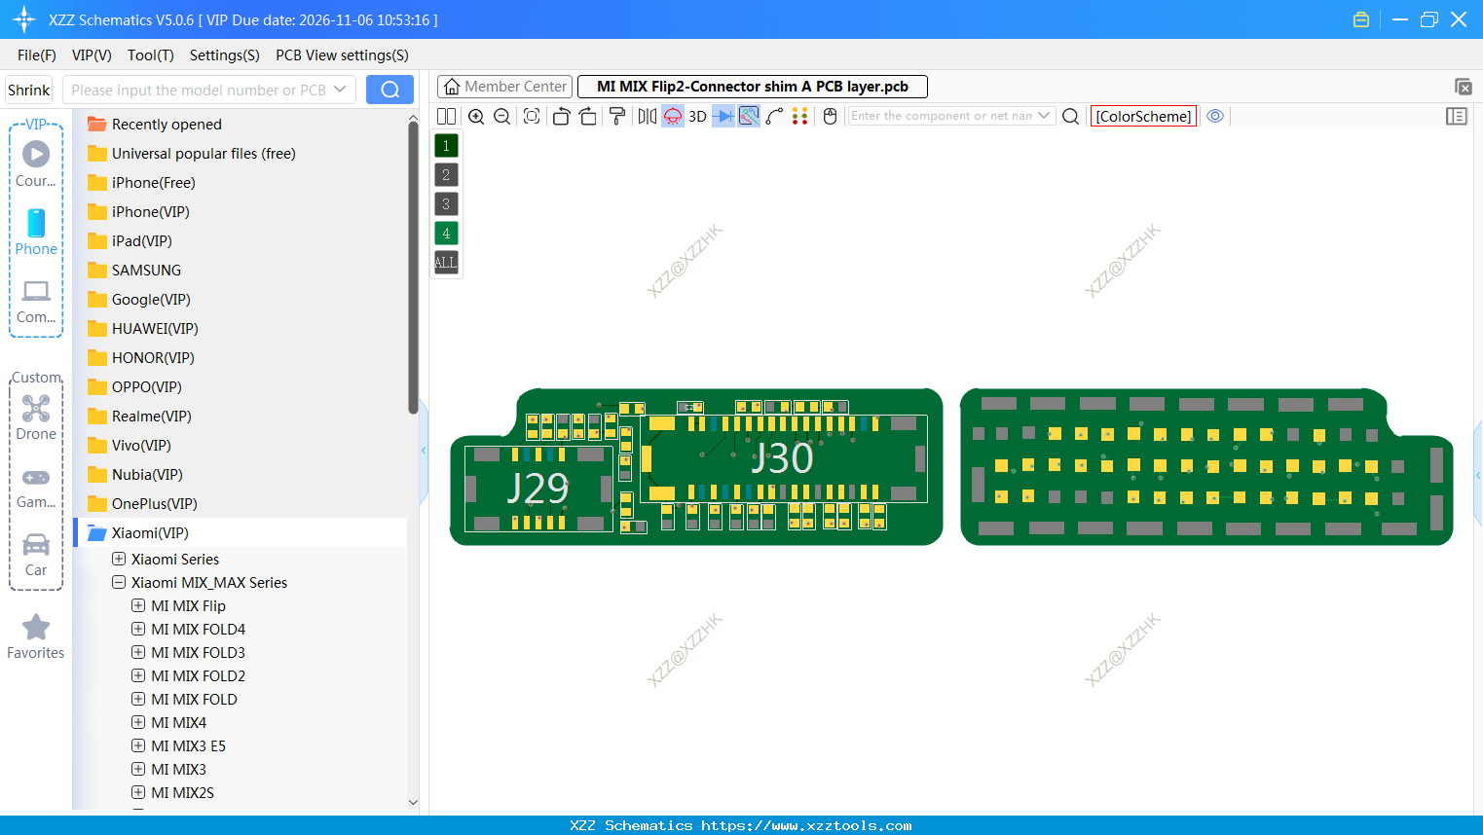Fit the PCB to the screen

(532, 116)
